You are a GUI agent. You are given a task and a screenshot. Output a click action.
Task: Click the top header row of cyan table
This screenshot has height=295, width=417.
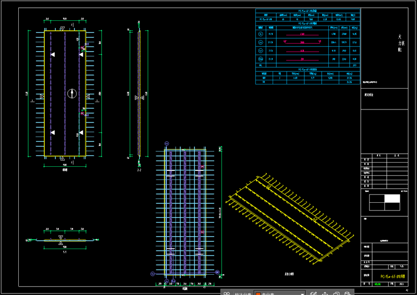(x=308, y=11)
